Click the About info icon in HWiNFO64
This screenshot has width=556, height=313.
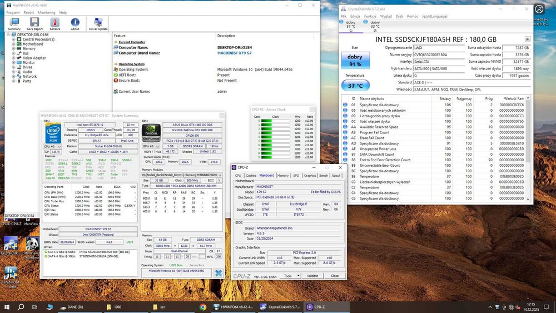point(75,24)
